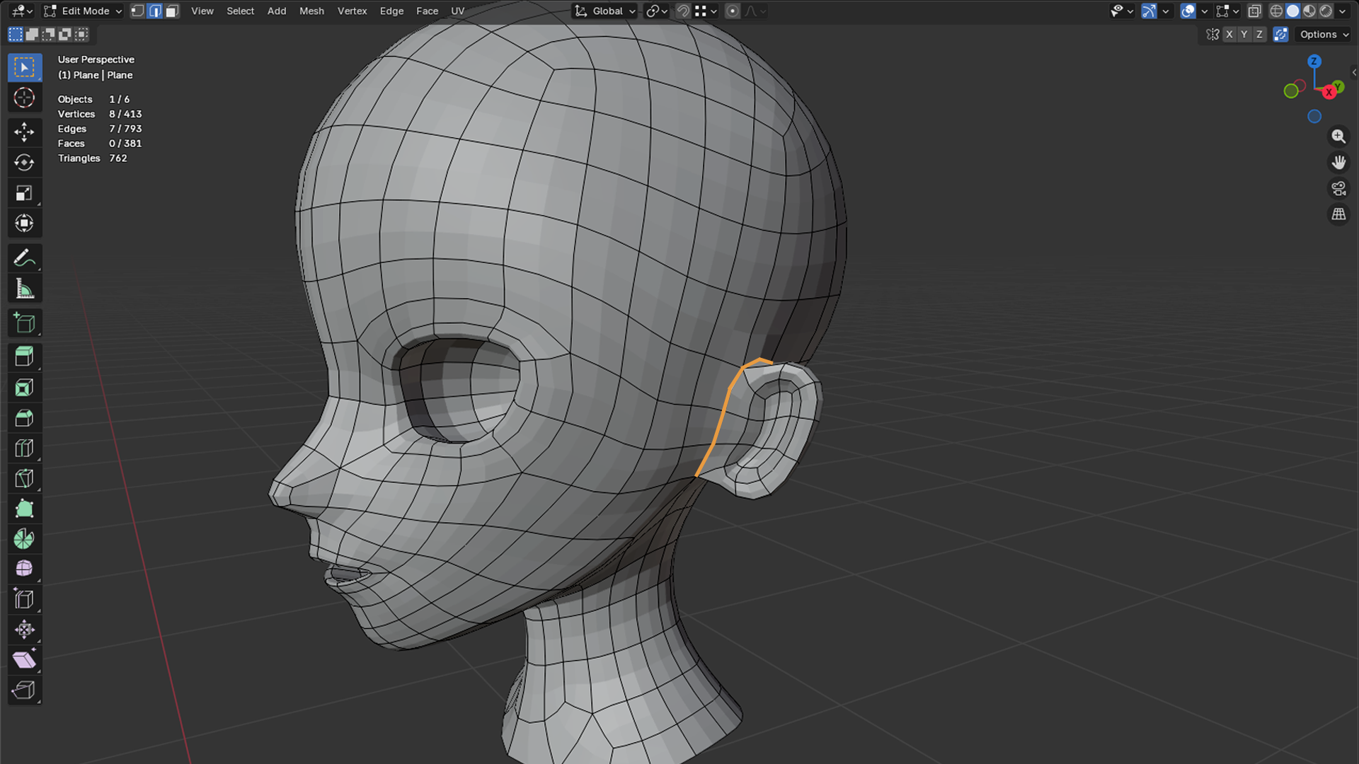This screenshot has height=764, width=1359.
Task: Open the Edit Mode dropdown
Action: tap(83, 11)
